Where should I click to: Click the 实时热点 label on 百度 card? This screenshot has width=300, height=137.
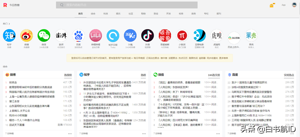coord(289,75)
